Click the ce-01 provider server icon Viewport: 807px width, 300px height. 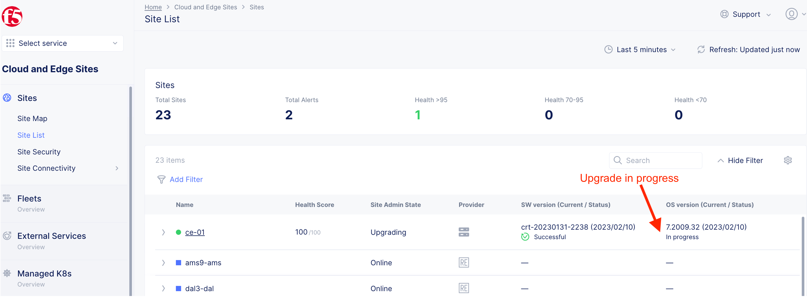(463, 232)
